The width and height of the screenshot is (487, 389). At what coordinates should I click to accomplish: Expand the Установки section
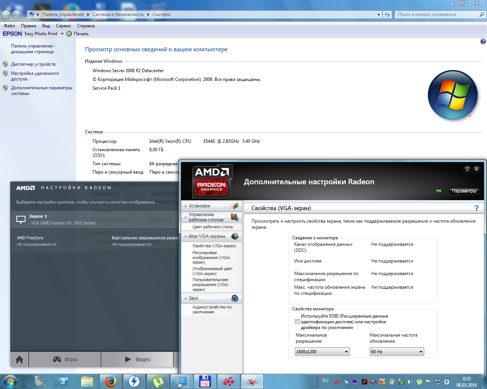pos(199,206)
